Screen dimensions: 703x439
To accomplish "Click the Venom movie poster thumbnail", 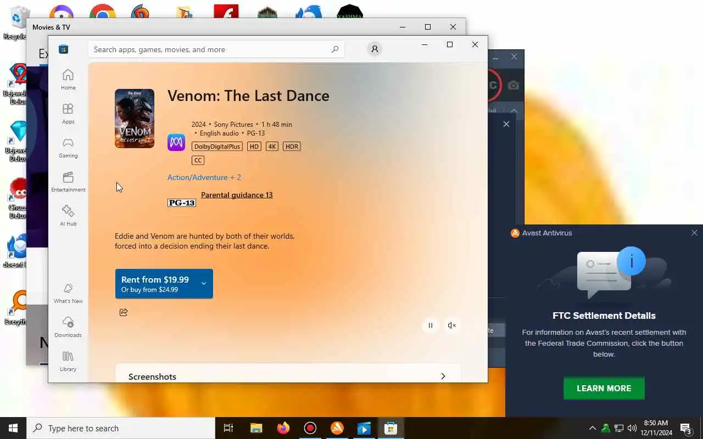I will [135, 119].
